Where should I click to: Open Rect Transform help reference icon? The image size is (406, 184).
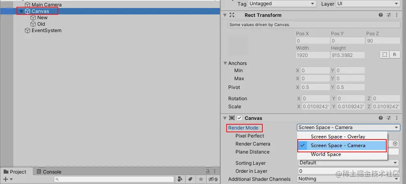point(381,15)
